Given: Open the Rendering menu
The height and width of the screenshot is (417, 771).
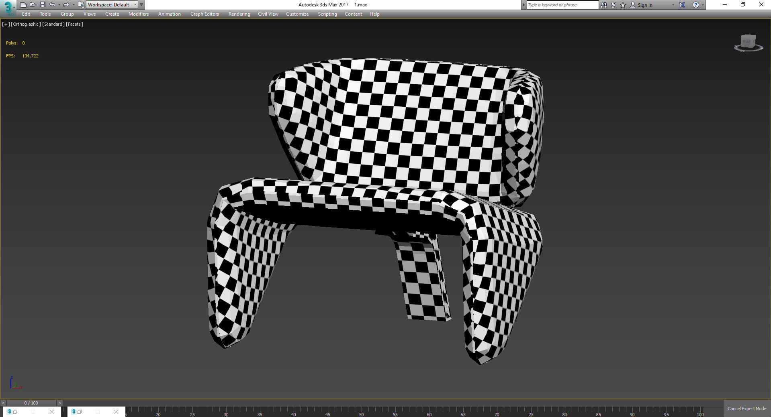Looking at the screenshot, I should 239,14.
